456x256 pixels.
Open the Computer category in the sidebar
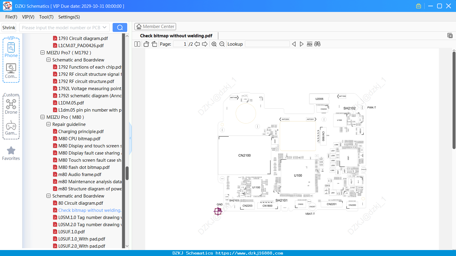coord(11,71)
